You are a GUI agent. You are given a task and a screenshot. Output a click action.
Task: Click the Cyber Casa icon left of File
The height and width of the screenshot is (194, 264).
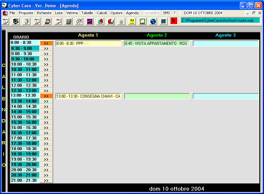point(5,13)
